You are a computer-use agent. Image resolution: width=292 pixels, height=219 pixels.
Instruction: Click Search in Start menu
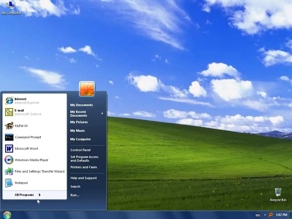point(75,186)
